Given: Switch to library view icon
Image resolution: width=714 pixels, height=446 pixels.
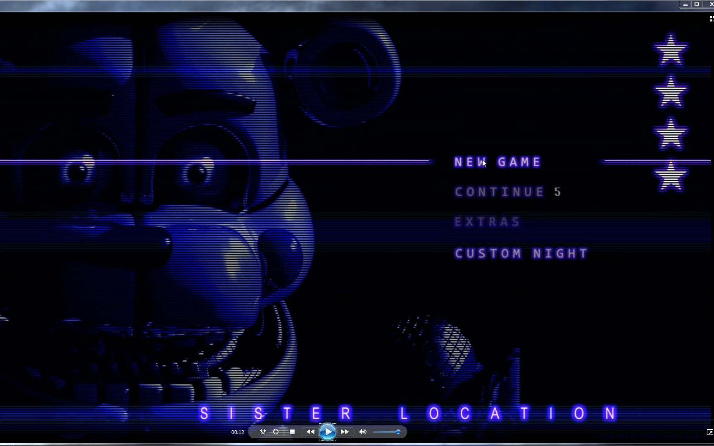Looking at the screenshot, I should [711, 19].
